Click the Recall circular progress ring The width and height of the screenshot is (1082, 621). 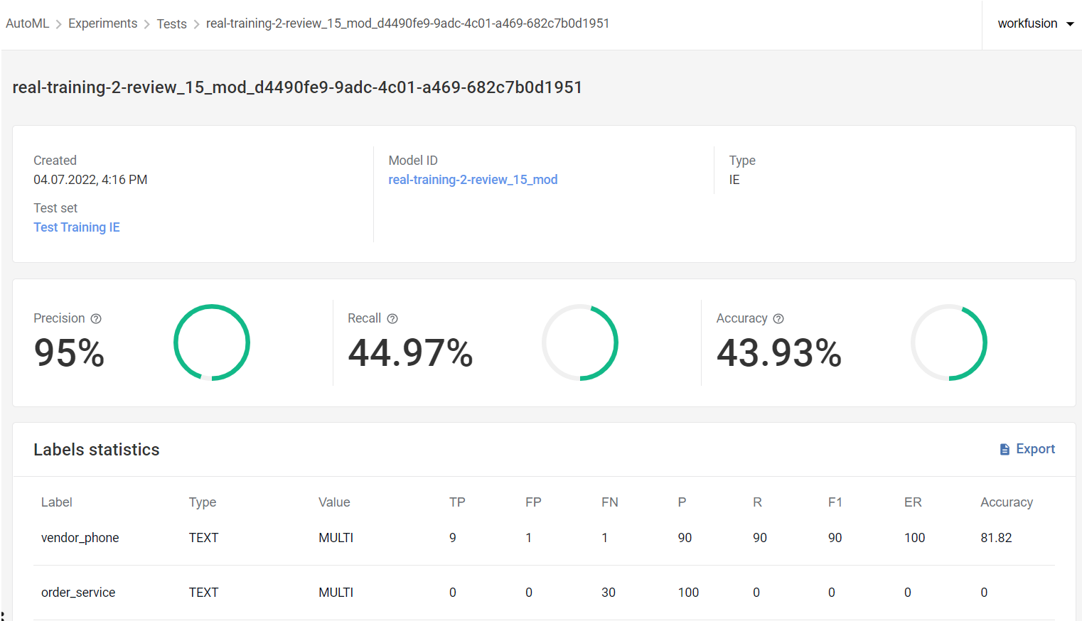[x=580, y=342]
